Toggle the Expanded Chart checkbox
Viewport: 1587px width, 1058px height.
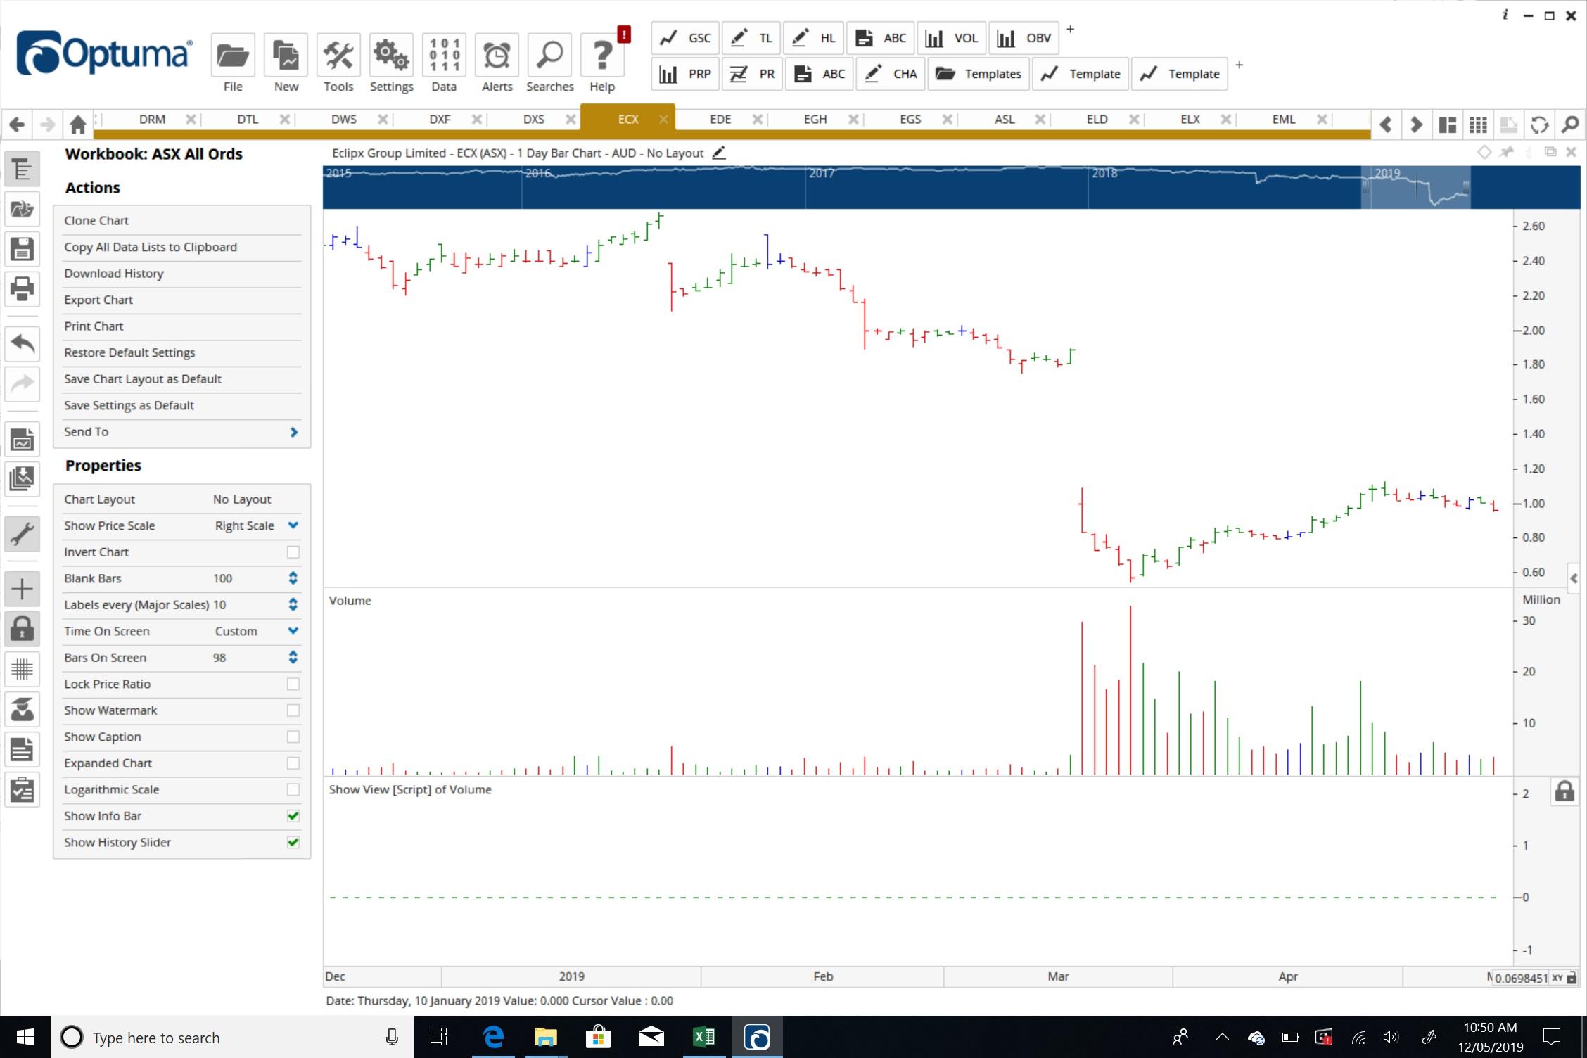coord(293,763)
